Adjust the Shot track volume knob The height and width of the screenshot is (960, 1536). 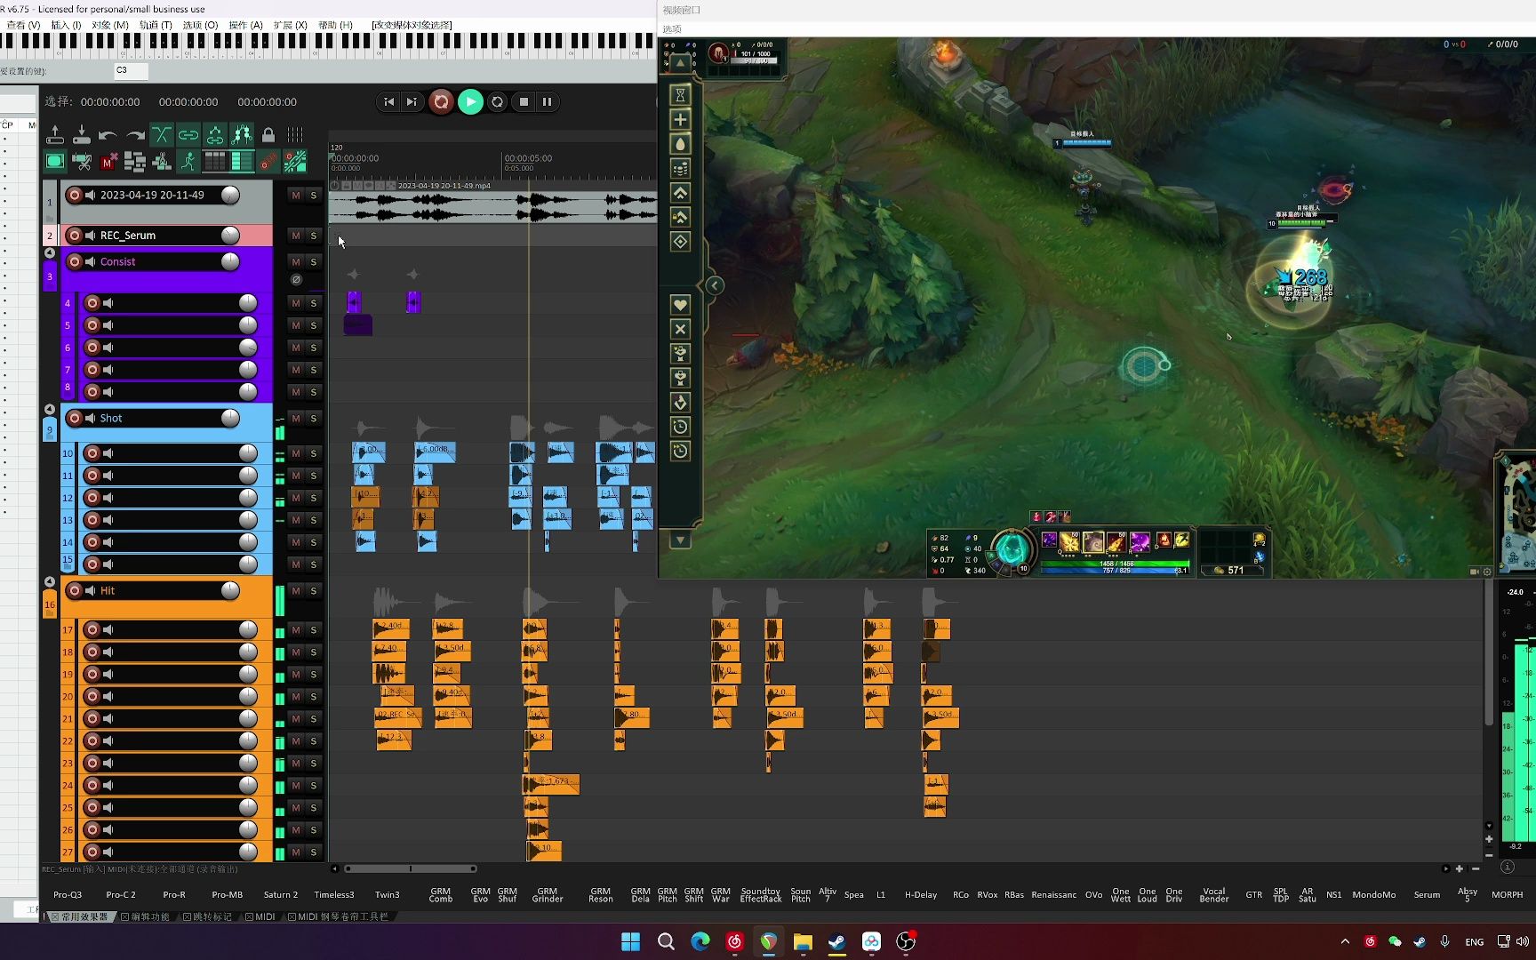[x=230, y=419]
